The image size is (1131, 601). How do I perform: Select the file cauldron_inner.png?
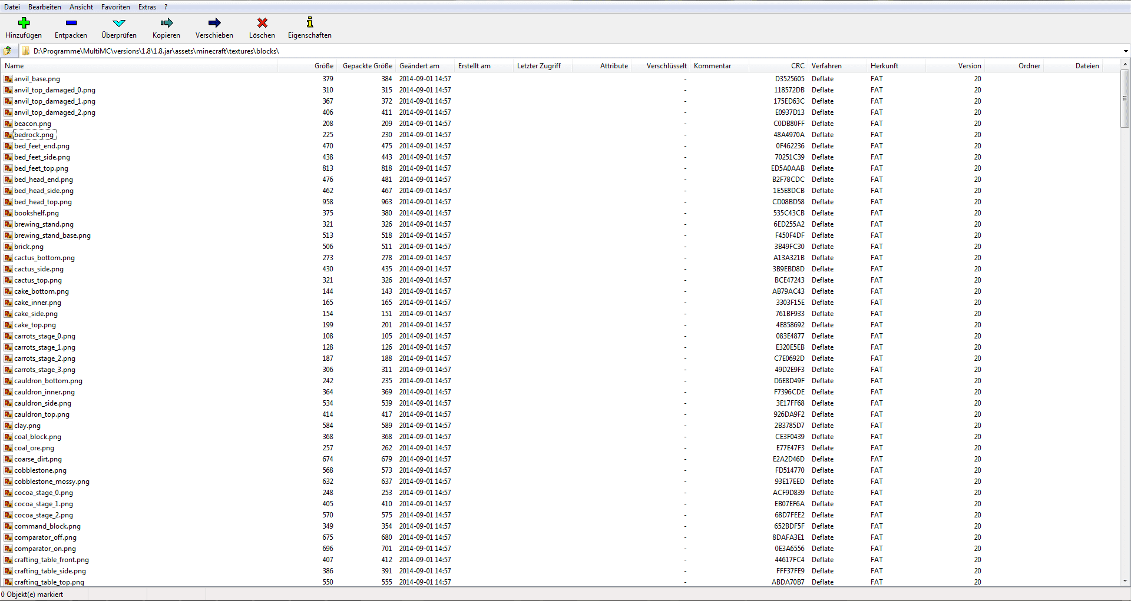(x=44, y=392)
